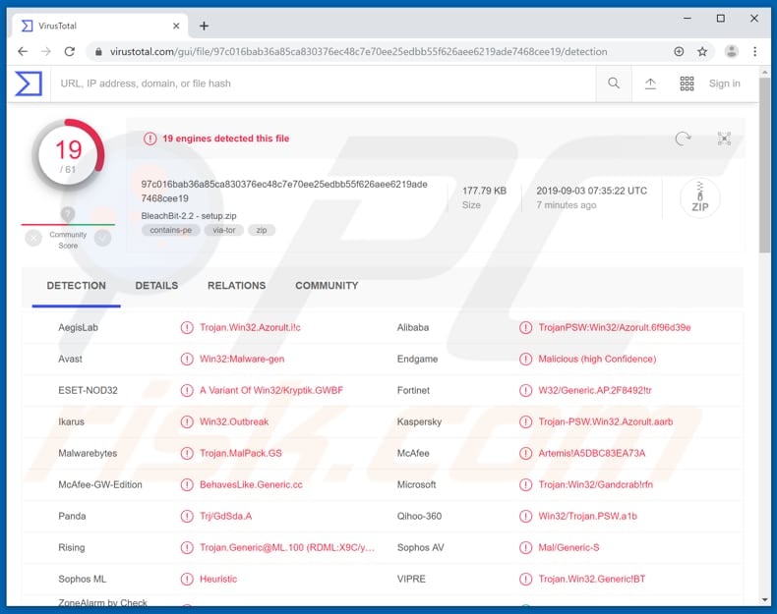Click Win32/Trojan.PSW.a1b detection text
The width and height of the screenshot is (777, 614).
[588, 516]
